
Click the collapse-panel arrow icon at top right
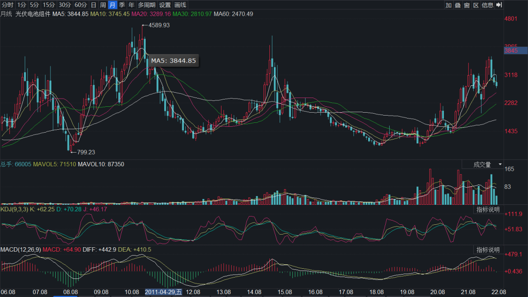[499, 5]
